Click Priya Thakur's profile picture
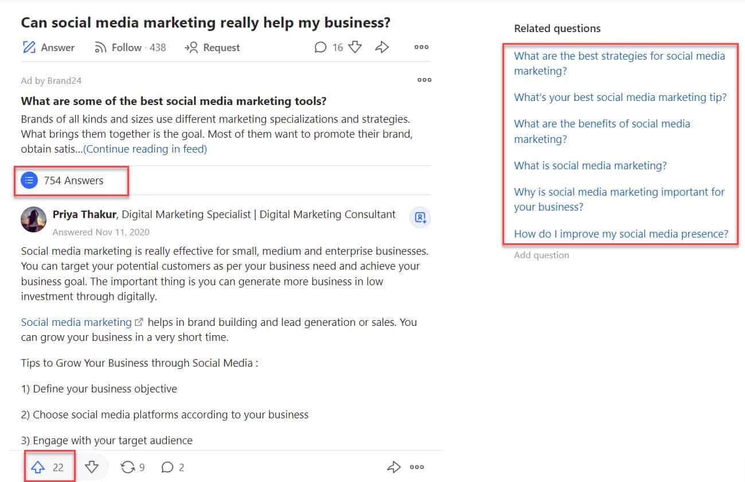 (33, 220)
